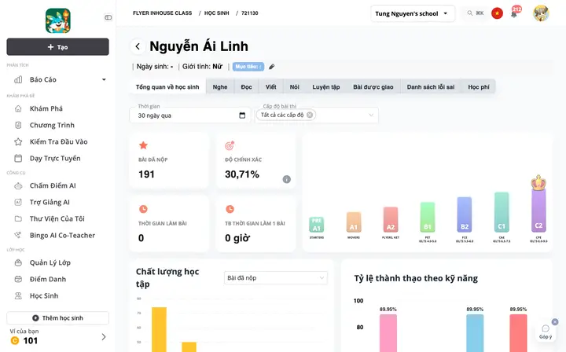Open the Học phí tab
566x352 pixels.
(479, 87)
